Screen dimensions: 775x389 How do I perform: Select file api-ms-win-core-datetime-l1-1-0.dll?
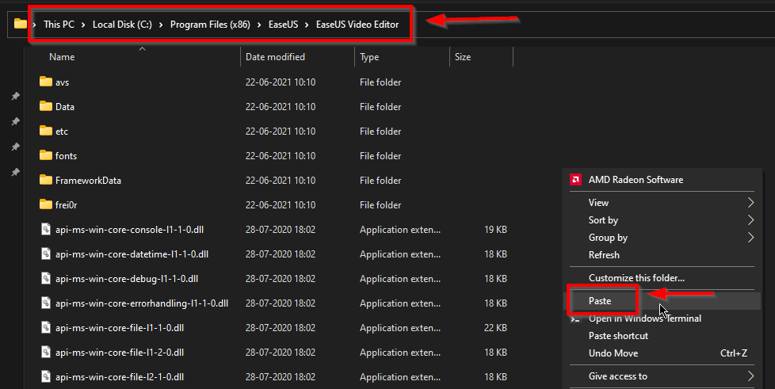click(x=132, y=254)
